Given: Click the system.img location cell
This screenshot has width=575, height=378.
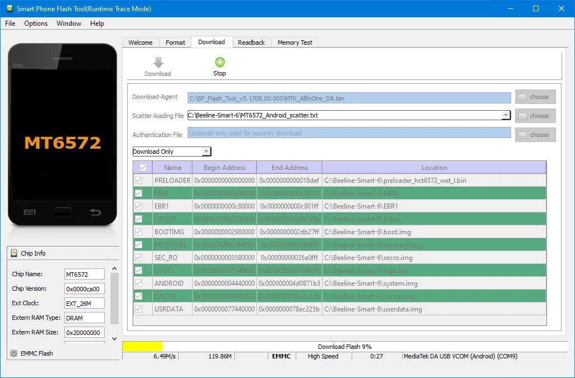Looking at the screenshot, I should point(434,283).
